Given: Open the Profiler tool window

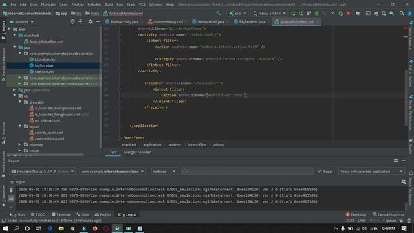Looking at the screenshot, I should (103, 214).
